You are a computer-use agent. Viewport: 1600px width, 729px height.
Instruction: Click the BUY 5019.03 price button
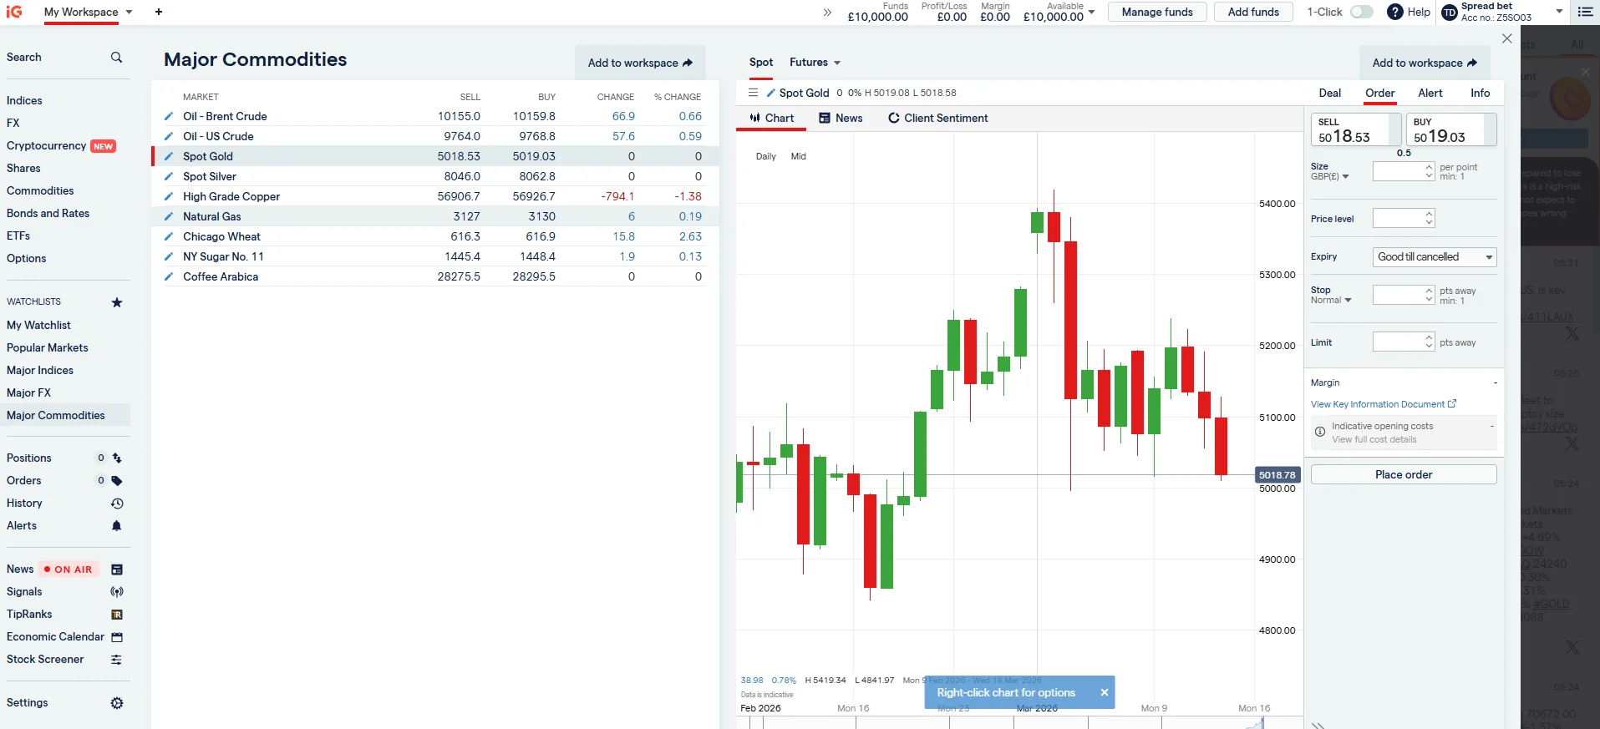tap(1451, 129)
